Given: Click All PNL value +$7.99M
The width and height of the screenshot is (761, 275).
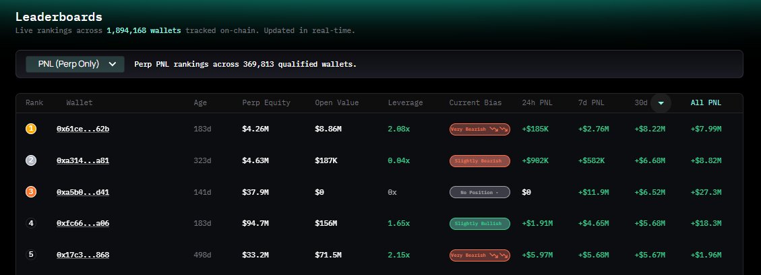Looking at the screenshot, I should coord(706,129).
